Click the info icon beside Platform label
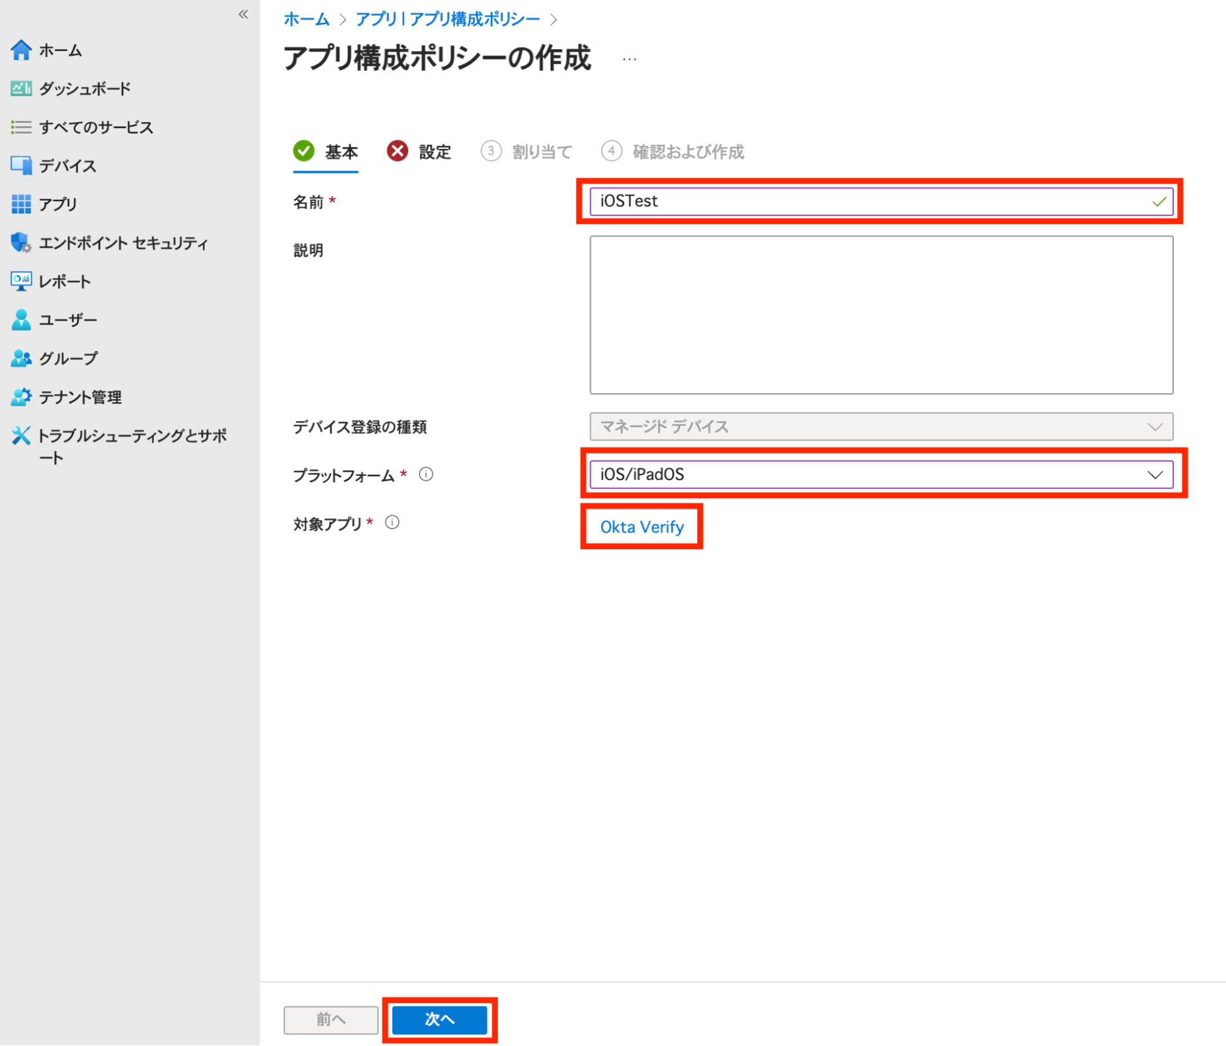 coord(426,475)
